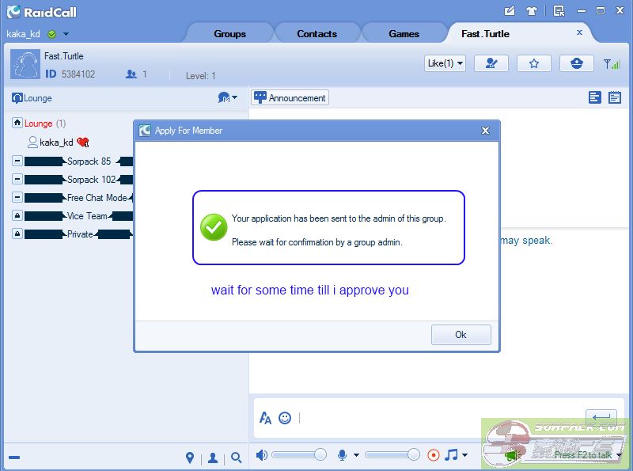Image resolution: width=633 pixels, height=471 pixels.
Task: Click into the chat message input field
Action: coord(440,418)
